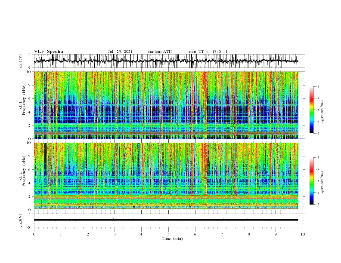
Task: Click the "ch.3(V)" axis label
Action: [21, 220]
